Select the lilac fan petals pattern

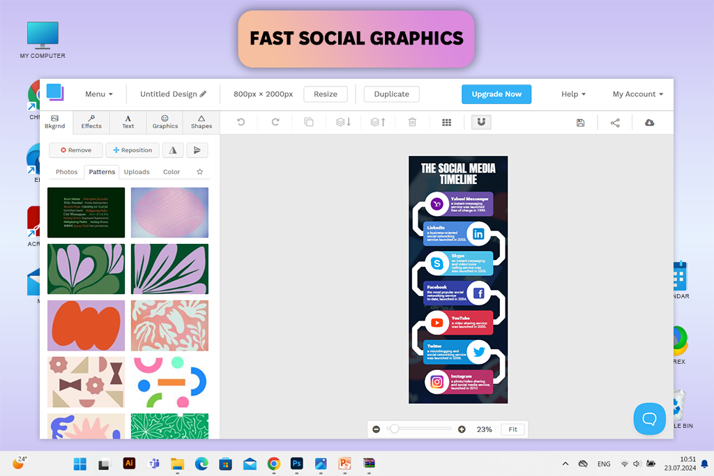169,269
